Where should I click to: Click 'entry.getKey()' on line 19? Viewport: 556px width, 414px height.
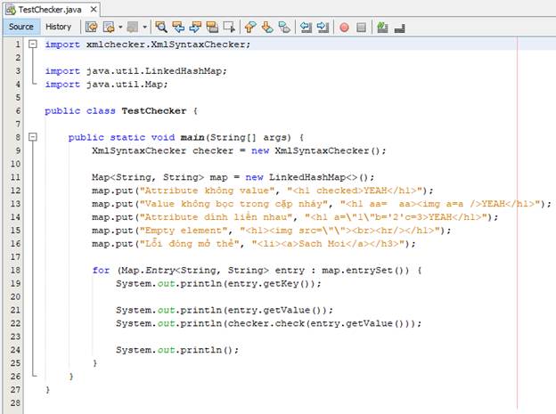269,283
